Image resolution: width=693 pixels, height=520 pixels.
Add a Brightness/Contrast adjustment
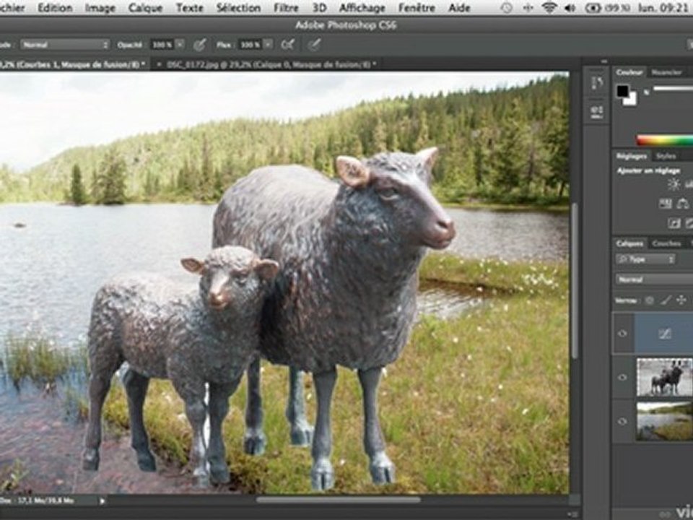pos(674,184)
